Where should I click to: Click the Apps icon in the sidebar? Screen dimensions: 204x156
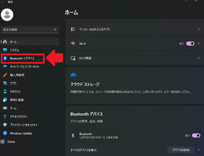point(5,83)
